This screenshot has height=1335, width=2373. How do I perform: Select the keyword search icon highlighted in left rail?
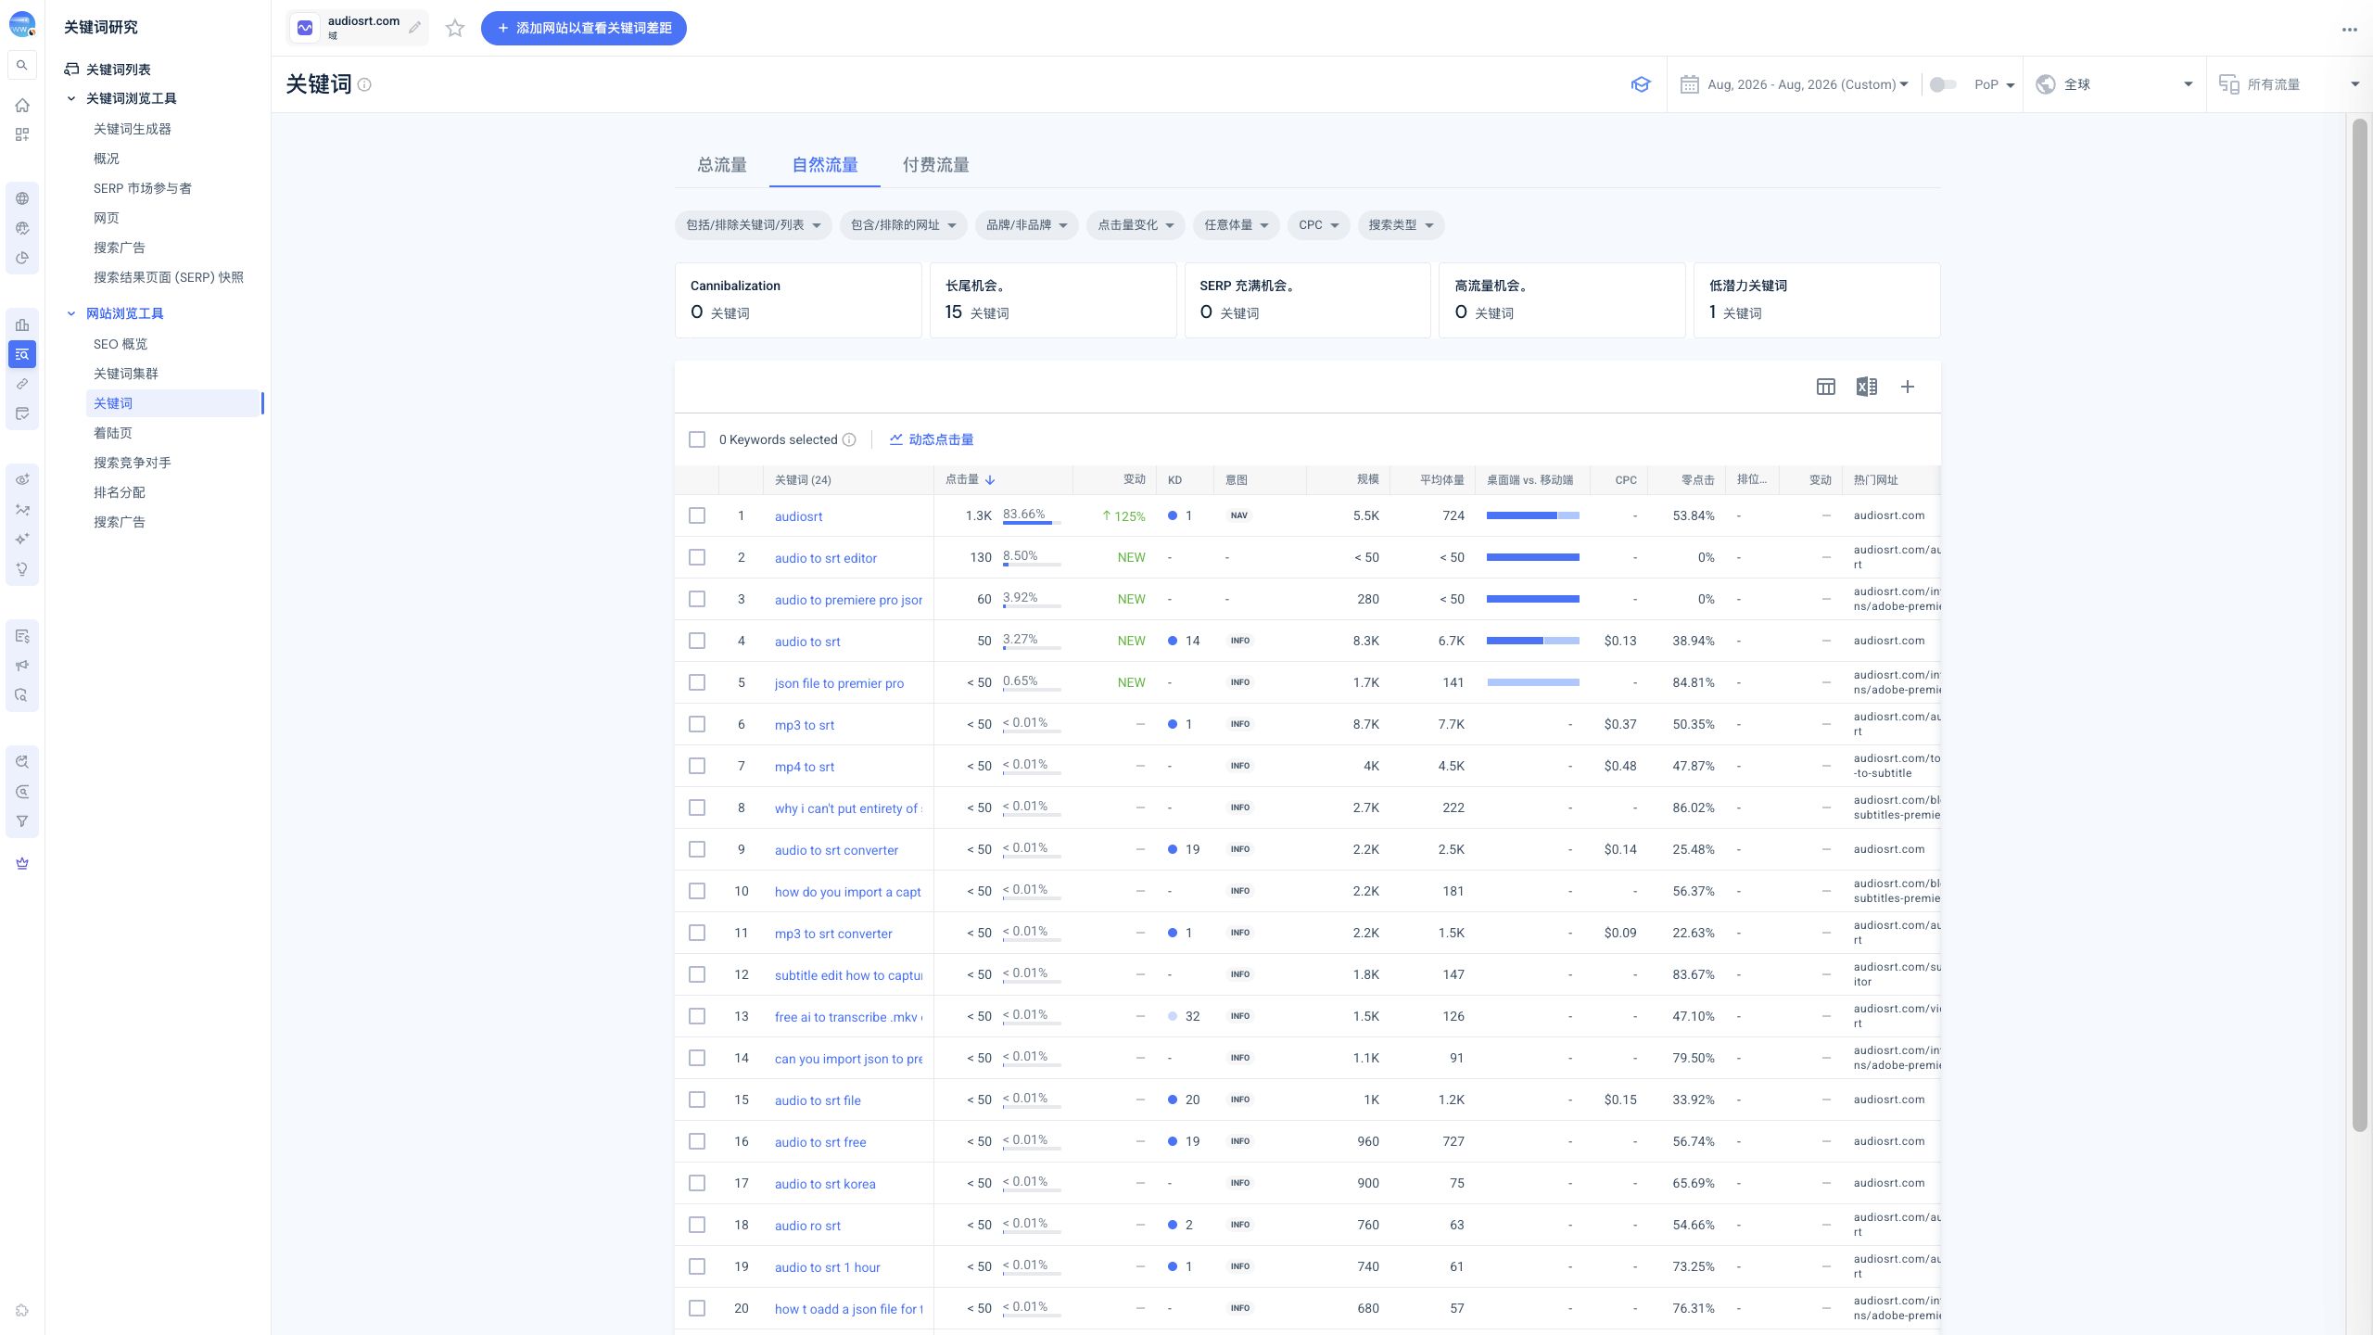point(22,354)
